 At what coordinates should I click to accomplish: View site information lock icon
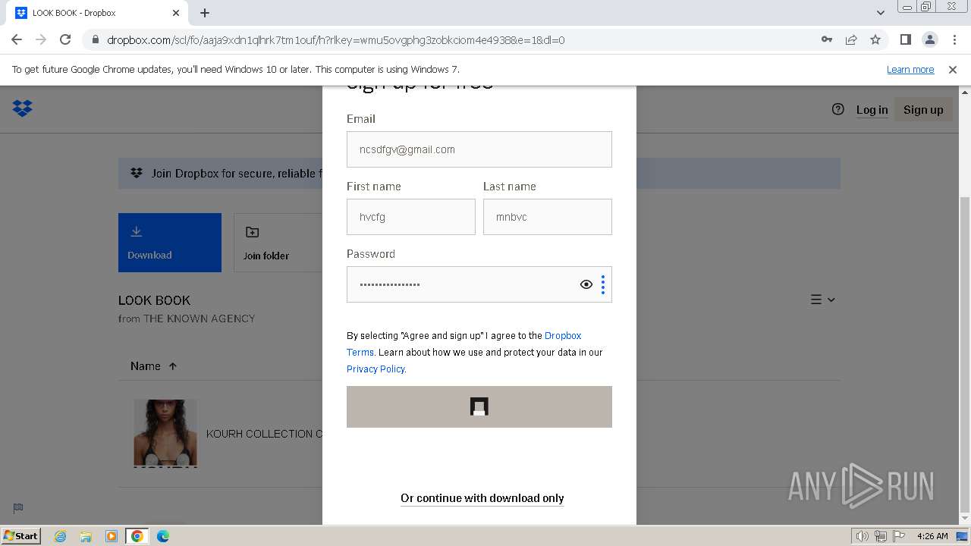click(x=96, y=40)
